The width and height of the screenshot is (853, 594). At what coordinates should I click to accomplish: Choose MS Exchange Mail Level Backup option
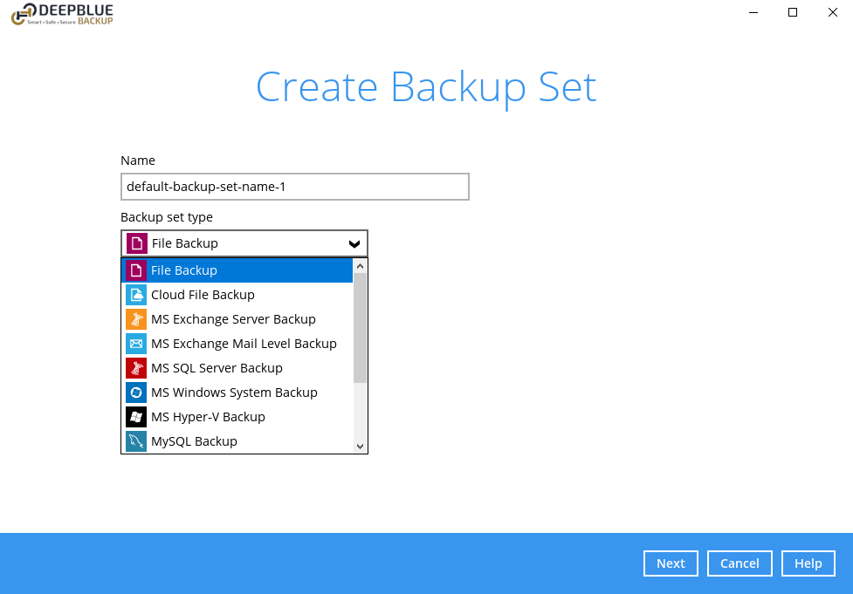[x=244, y=344]
